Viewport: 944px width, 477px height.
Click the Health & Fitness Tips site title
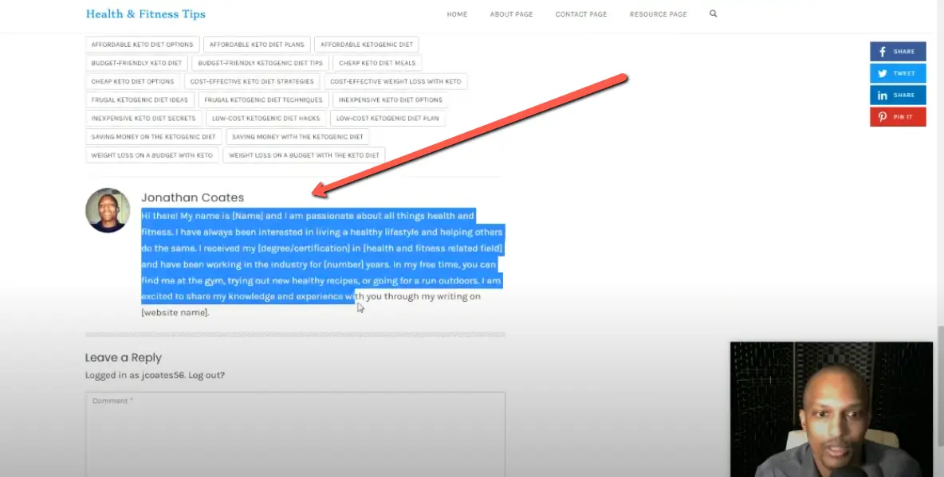pos(146,14)
